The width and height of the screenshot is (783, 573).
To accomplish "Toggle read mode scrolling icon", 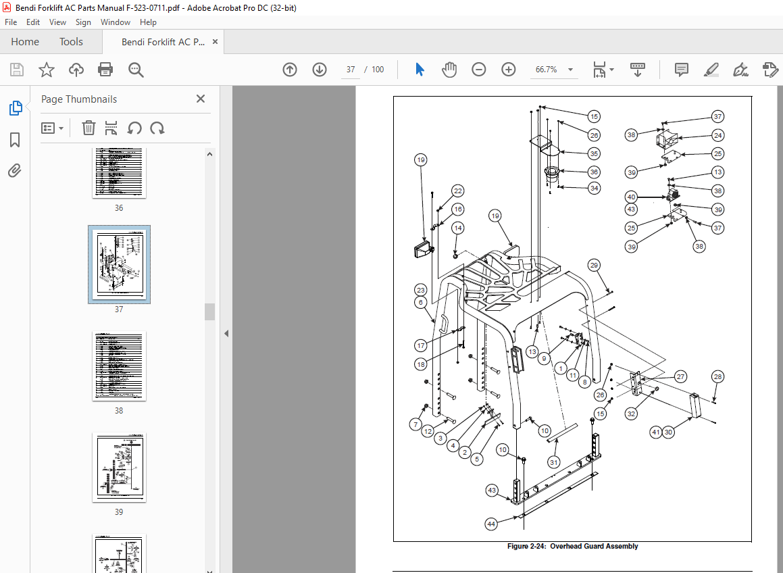I will [638, 70].
